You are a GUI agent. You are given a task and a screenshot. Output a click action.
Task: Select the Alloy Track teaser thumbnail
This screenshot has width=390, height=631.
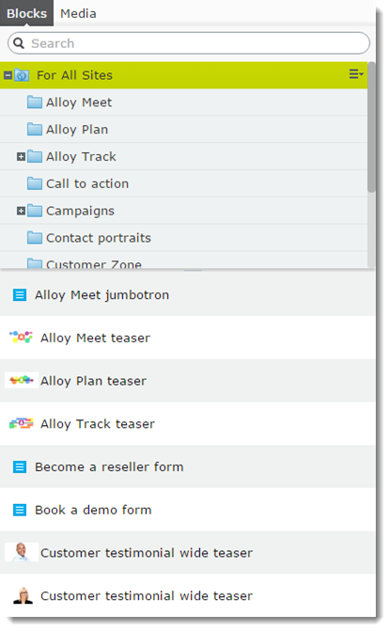22,423
